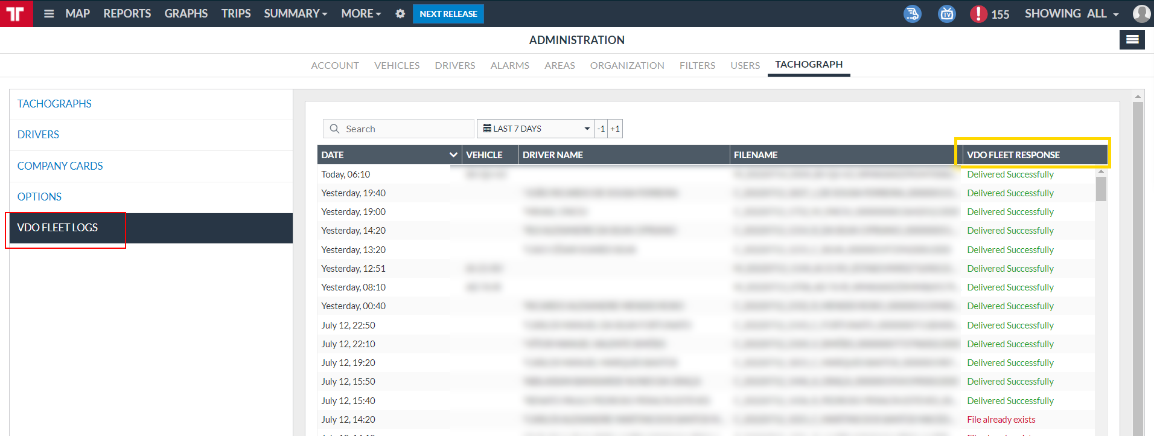Click the truck routing icon
The image size is (1154, 436).
tap(912, 13)
